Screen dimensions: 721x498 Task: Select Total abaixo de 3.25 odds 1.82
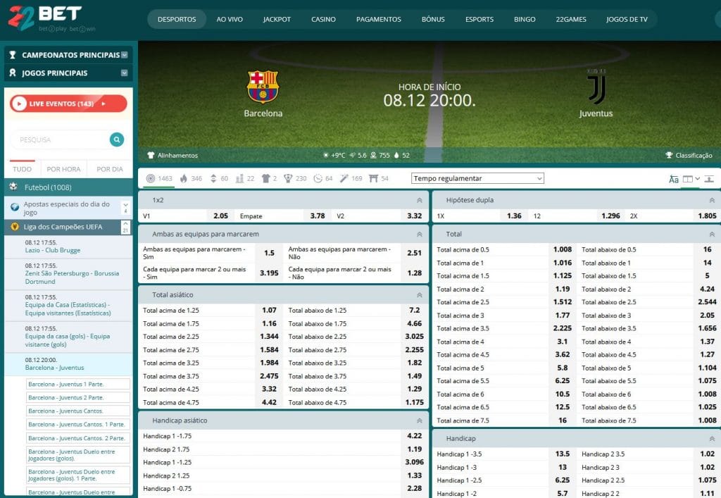(x=414, y=363)
